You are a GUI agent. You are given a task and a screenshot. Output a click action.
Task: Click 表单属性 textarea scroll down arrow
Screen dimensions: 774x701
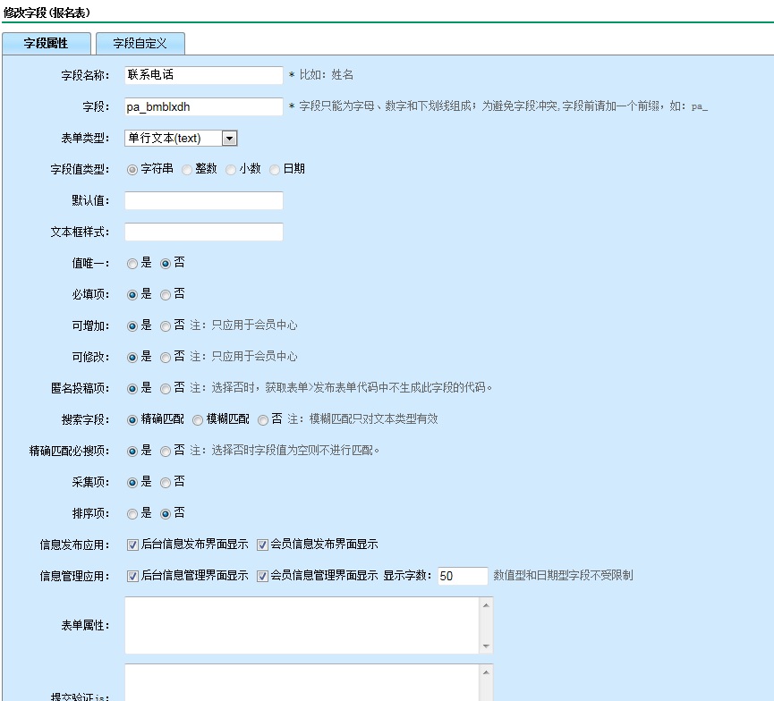(486, 646)
